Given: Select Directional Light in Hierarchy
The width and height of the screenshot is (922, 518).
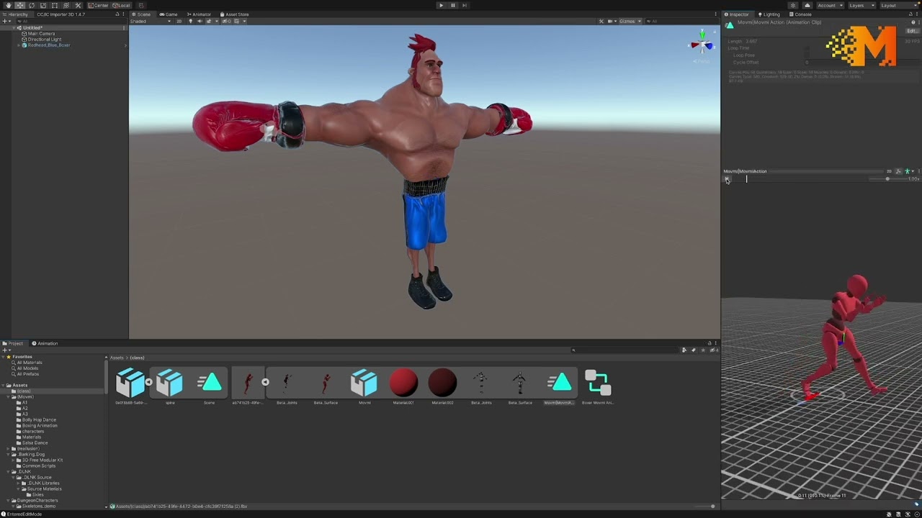Looking at the screenshot, I should (43, 40).
